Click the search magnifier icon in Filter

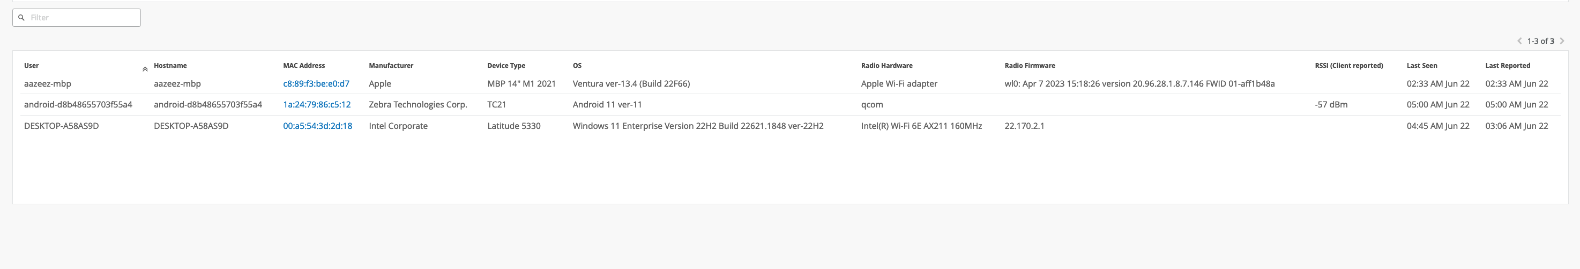click(21, 18)
